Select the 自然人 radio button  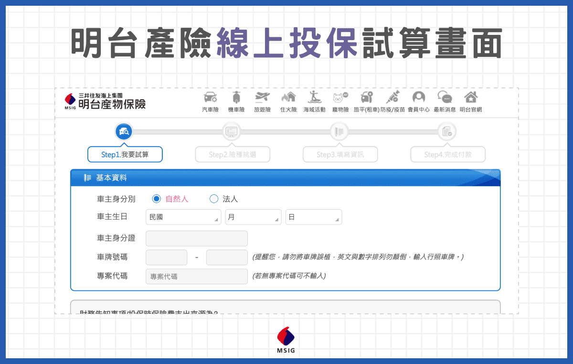[156, 199]
